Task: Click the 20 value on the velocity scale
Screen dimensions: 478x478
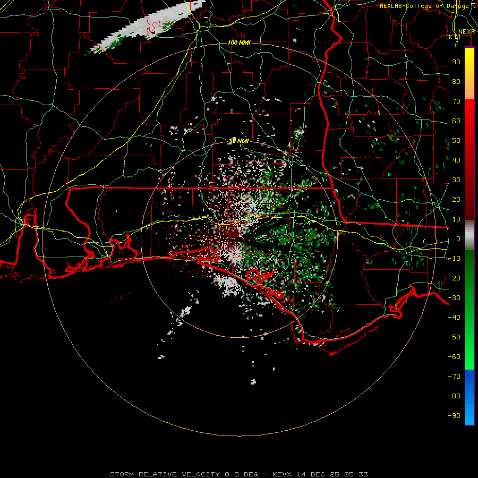Action: [456, 199]
